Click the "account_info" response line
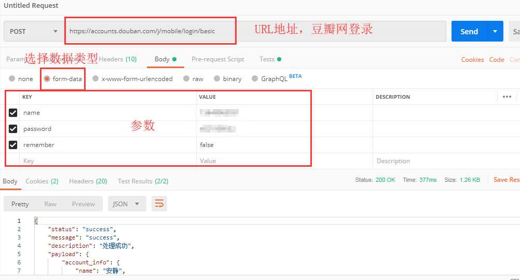 [90, 262]
